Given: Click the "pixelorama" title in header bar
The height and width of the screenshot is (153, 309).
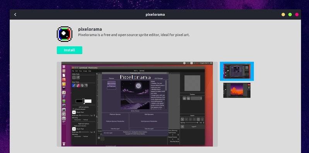Looking at the screenshot, I should pyautogui.click(x=155, y=15).
